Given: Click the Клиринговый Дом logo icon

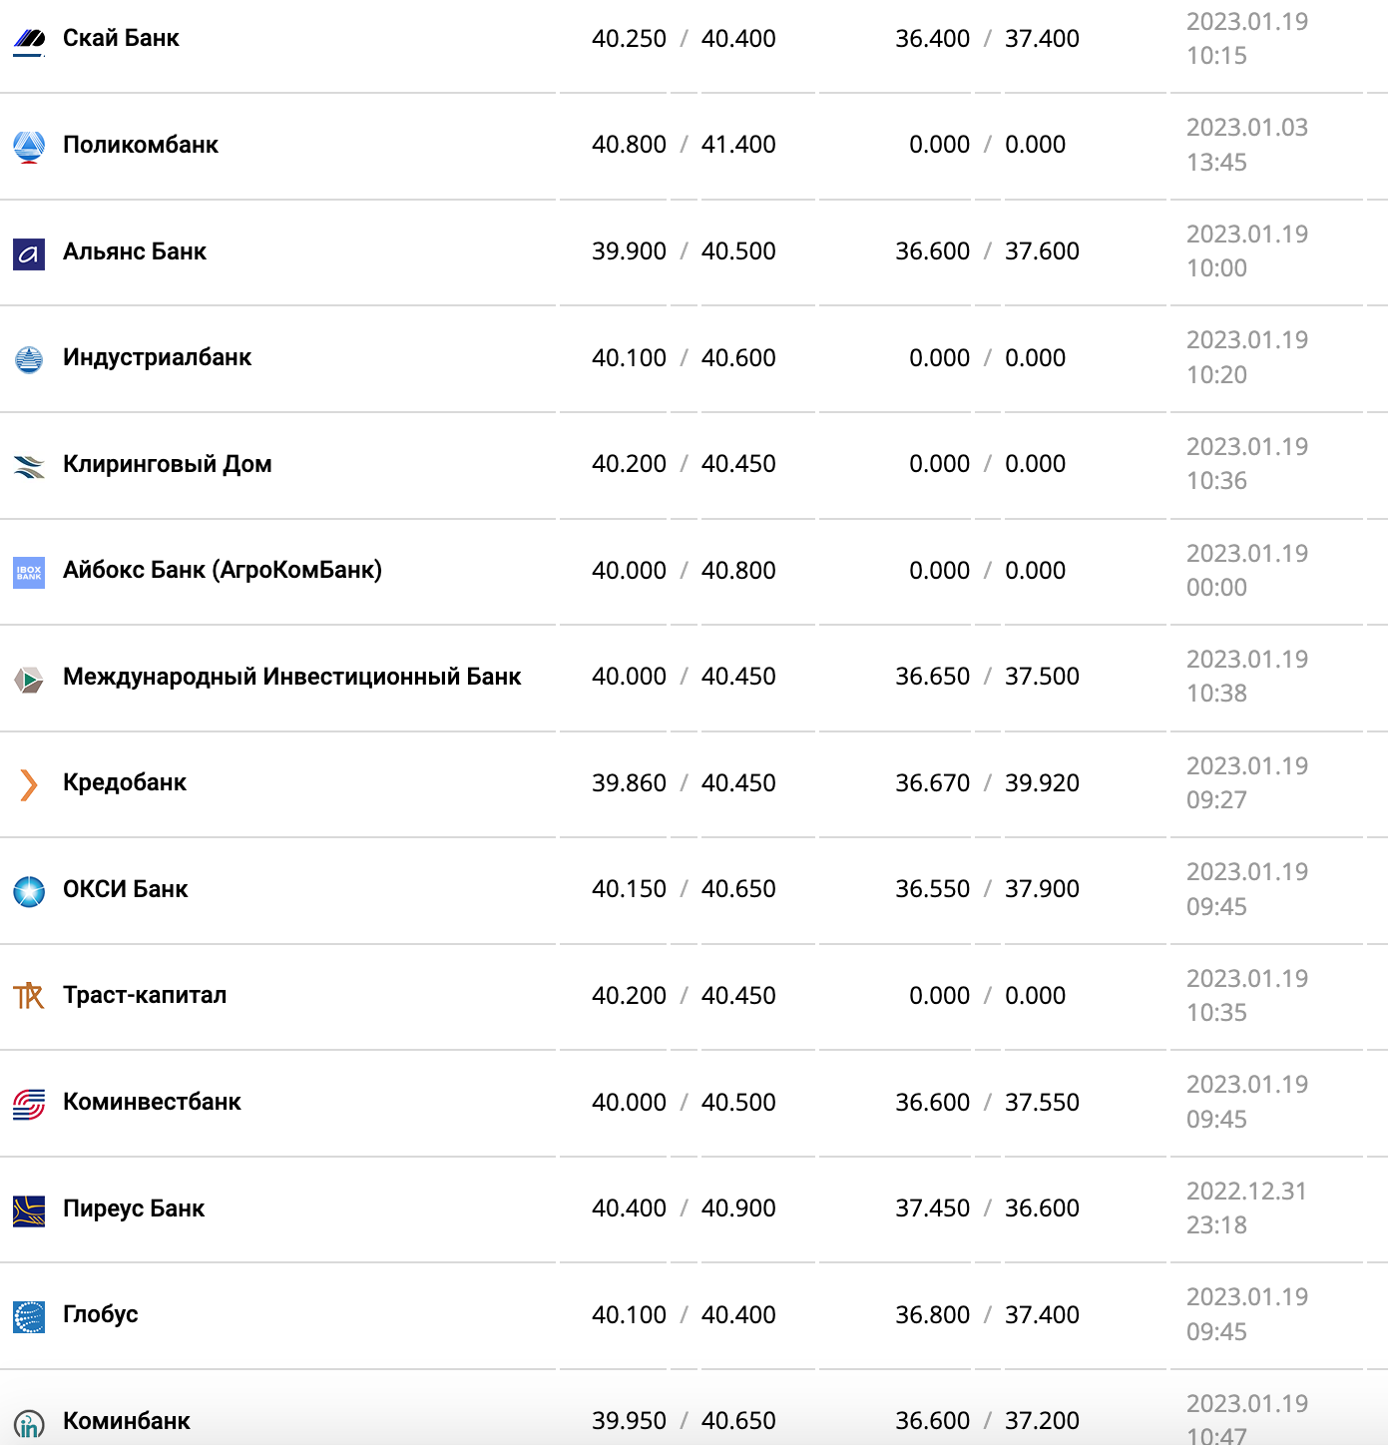Looking at the screenshot, I should point(29,466).
